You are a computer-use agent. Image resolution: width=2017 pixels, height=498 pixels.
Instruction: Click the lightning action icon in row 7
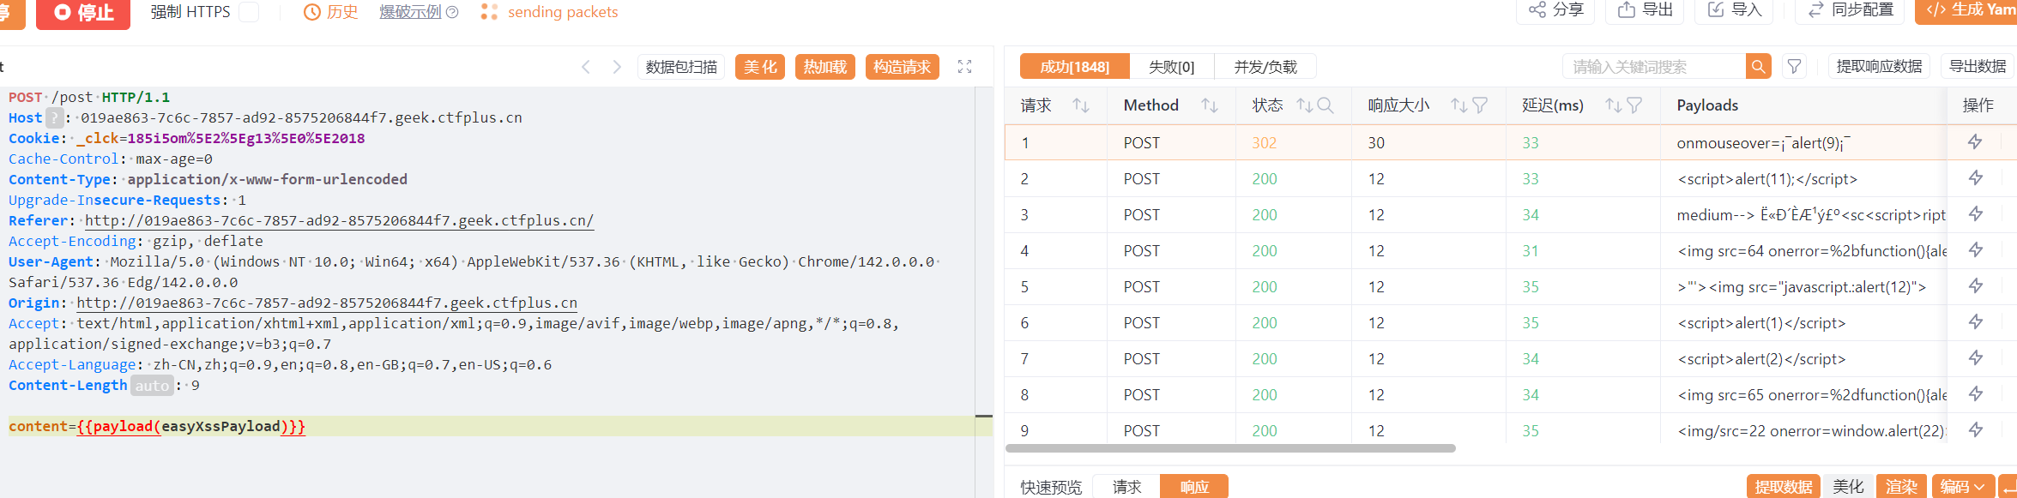point(1975,358)
